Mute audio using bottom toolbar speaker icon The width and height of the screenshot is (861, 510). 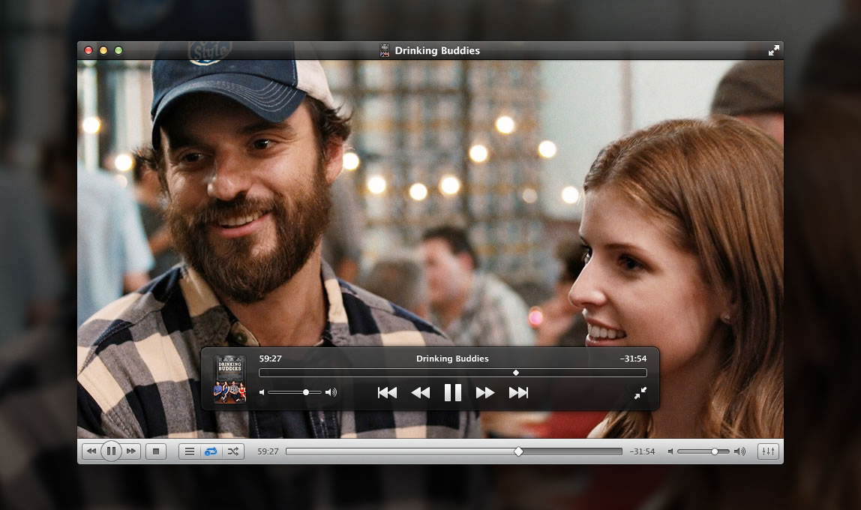pos(670,451)
